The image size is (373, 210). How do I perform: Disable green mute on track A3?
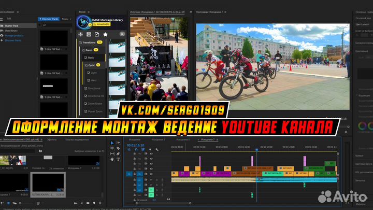coord(151,190)
